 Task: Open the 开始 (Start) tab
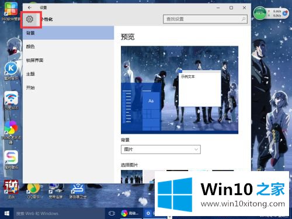[68, 88]
